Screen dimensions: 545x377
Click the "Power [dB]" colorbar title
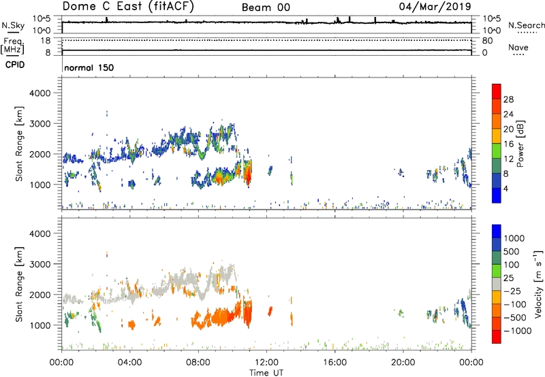520,144
